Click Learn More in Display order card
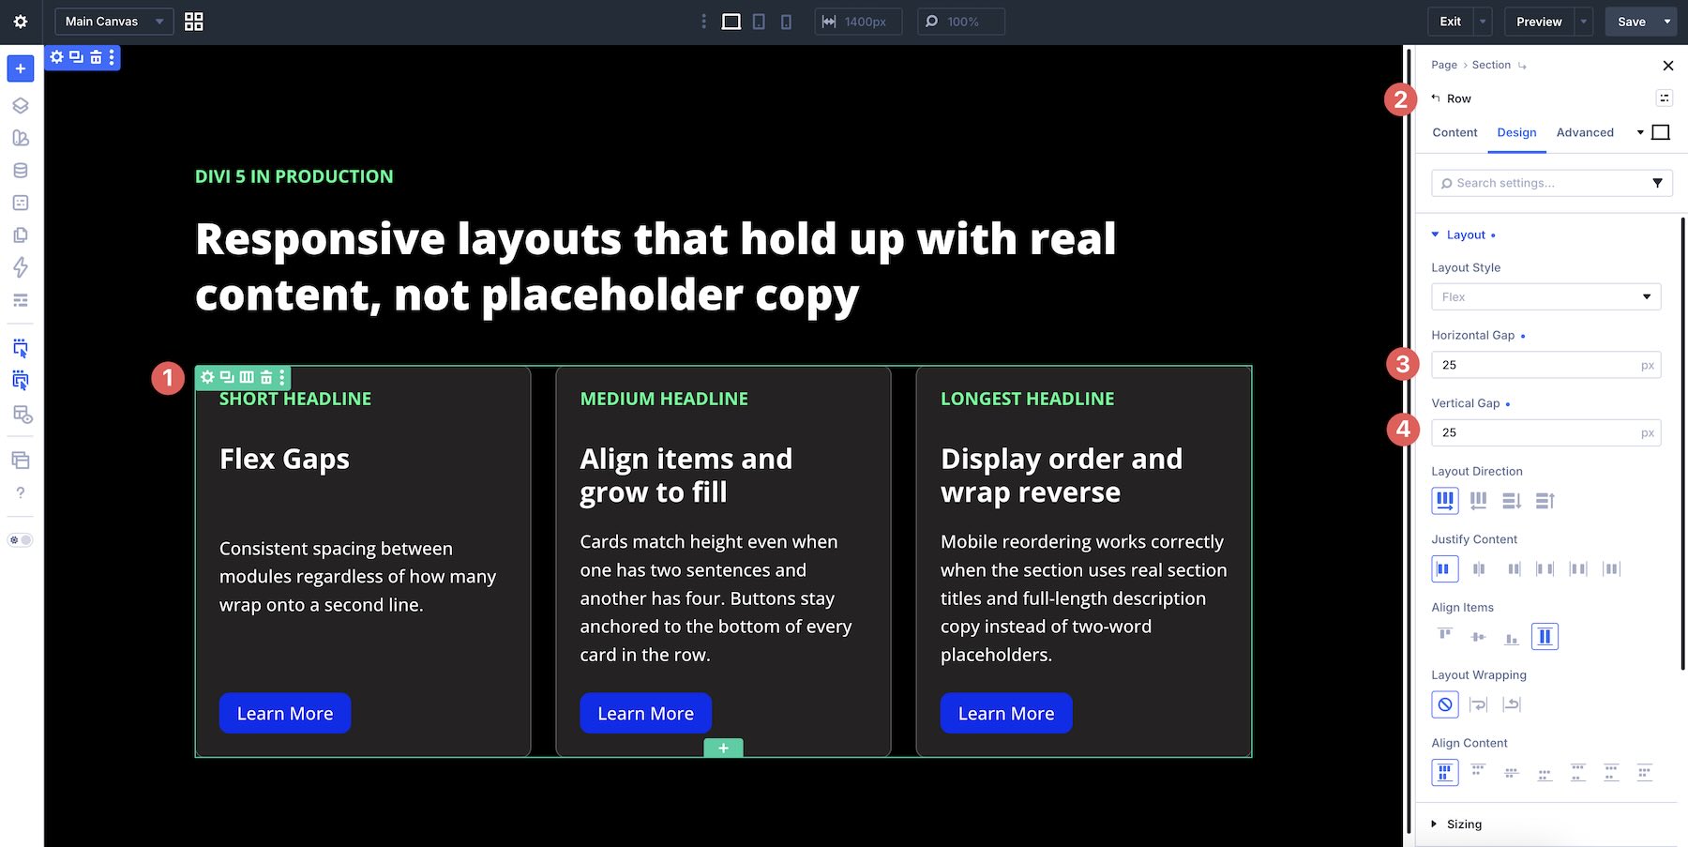 [x=1006, y=713]
